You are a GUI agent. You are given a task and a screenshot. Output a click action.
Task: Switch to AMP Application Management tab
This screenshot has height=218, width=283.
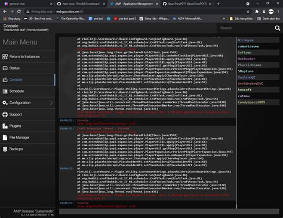[134, 4]
